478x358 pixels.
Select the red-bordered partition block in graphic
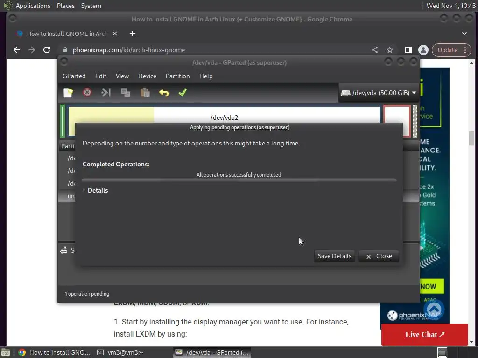pos(397,121)
